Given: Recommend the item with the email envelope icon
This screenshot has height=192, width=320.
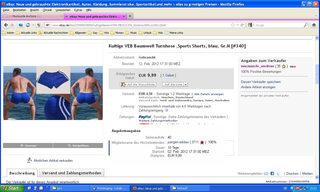Looking at the screenshot, I should (266, 173).
